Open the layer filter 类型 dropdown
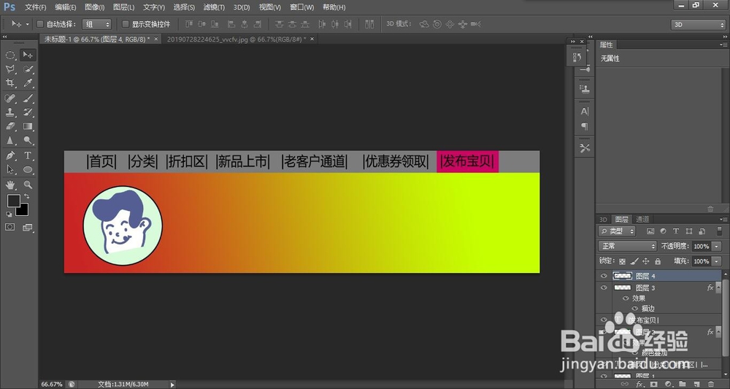This screenshot has height=389, width=730. coord(618,231)
